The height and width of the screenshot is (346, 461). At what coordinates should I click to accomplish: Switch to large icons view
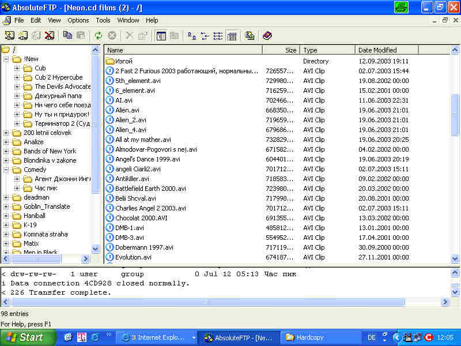[191, 35]
